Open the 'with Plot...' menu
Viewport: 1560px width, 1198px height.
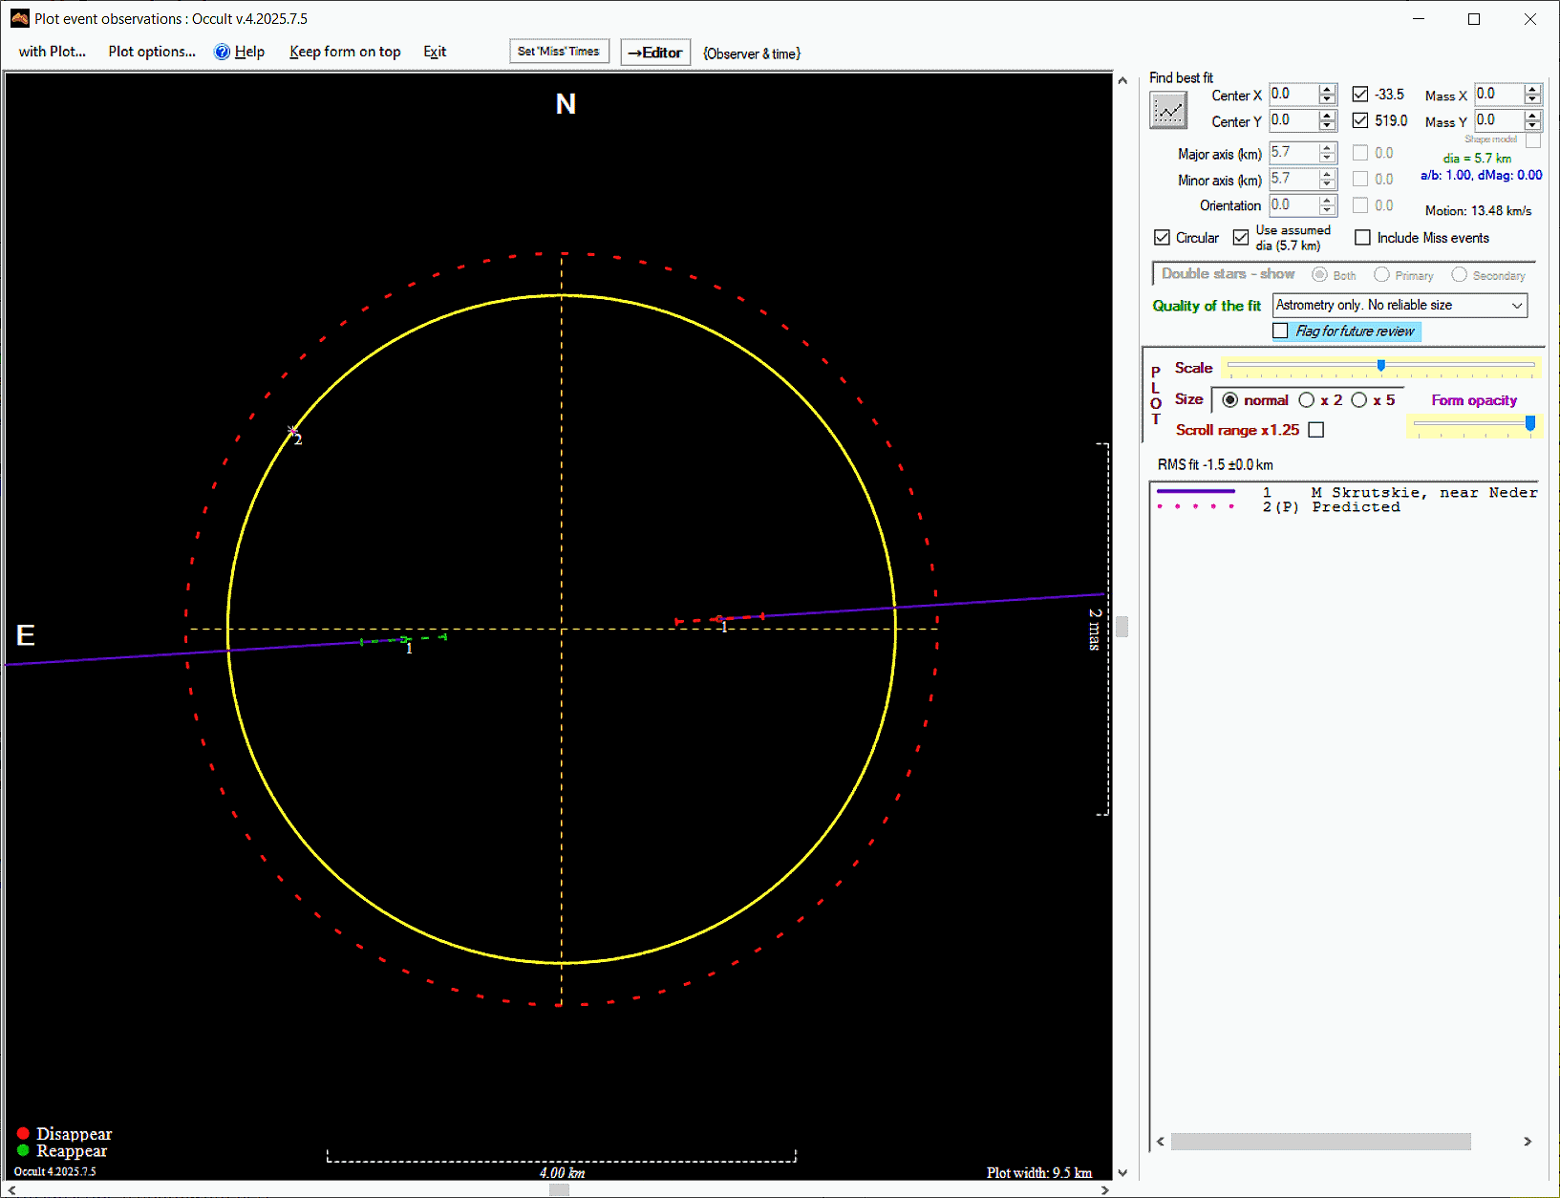[53, 52]
